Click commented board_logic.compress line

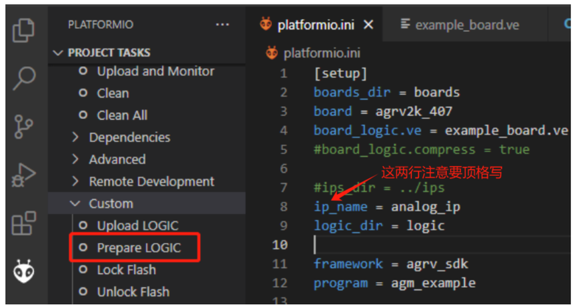point(422,149)
